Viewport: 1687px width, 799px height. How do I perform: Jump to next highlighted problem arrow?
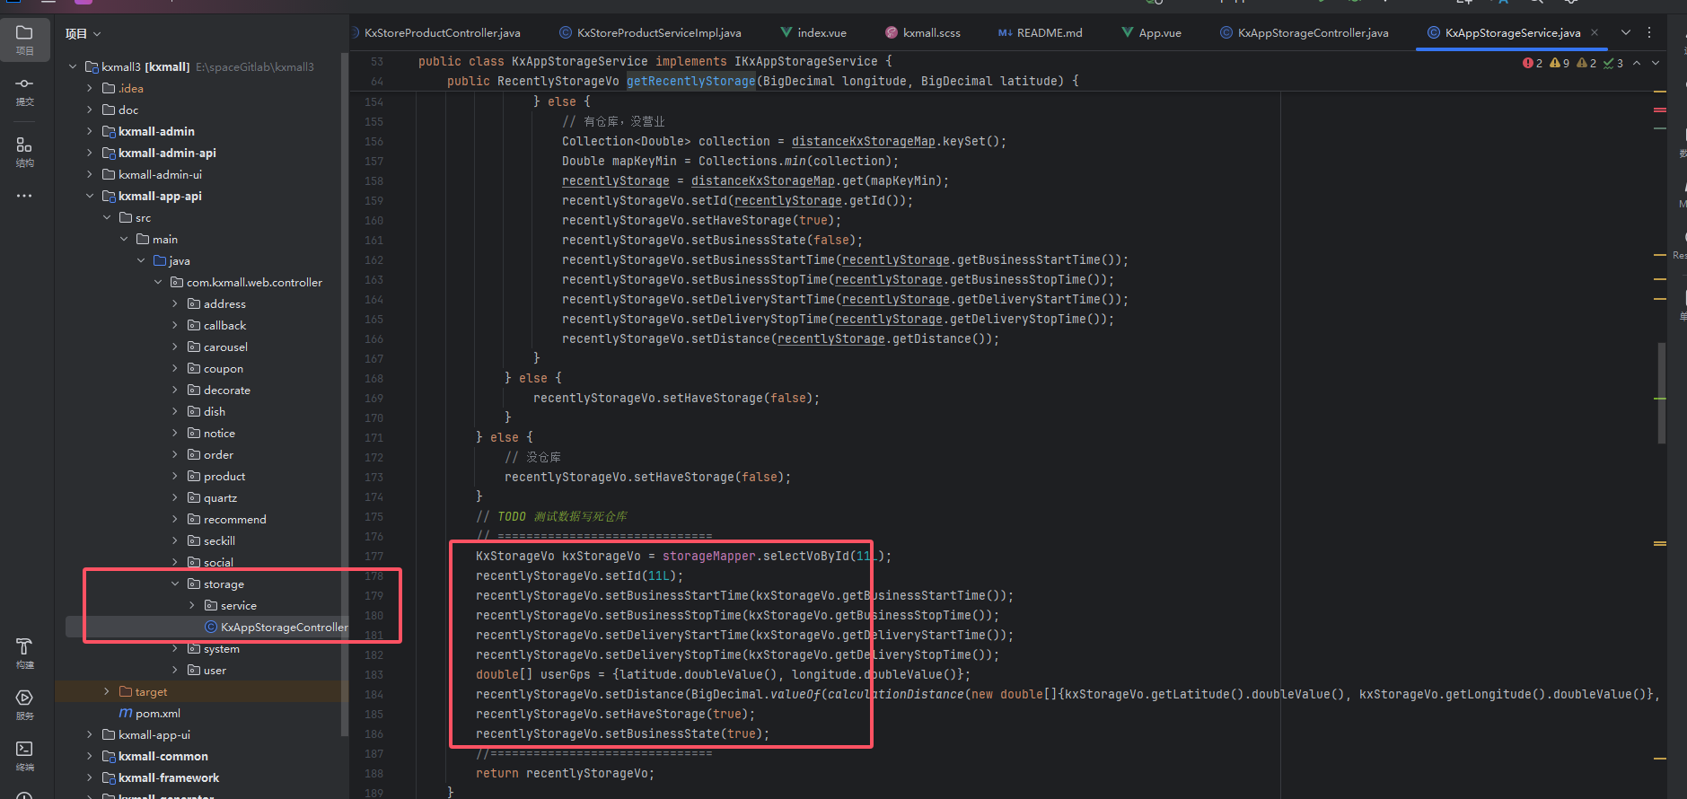[x=1656, y=63]
